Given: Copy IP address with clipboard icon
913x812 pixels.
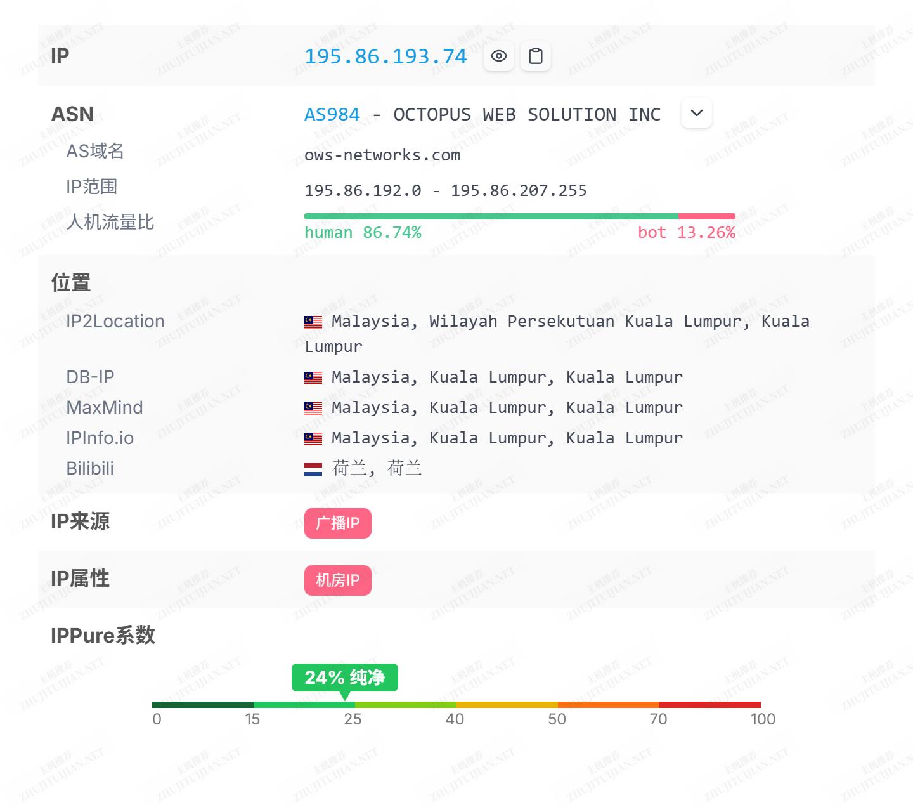Looking at the screenshot, I should pyautogui.click(x=536, y=56).
